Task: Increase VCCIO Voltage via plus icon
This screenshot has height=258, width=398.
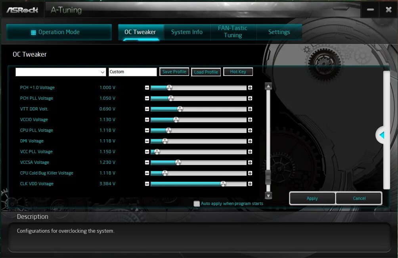Action: tap(250, 120)
